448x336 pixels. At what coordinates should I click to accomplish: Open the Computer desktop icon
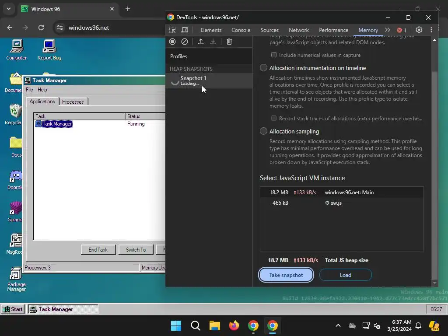(16, 50)
